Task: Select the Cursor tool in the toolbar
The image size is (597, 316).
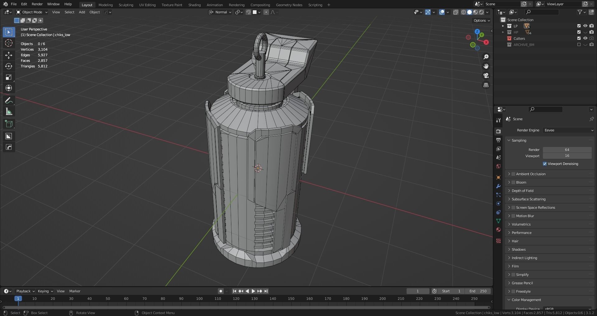Action: coord(9,43)
